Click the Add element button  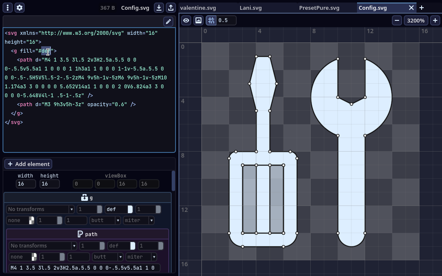click(x=28, y=164)
